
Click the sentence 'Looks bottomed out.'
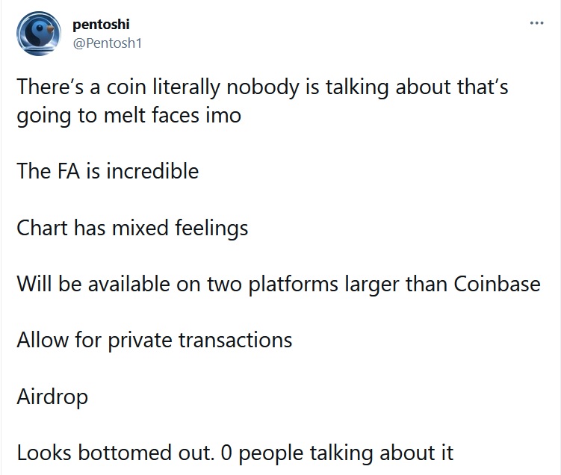(x=115, y=453)
